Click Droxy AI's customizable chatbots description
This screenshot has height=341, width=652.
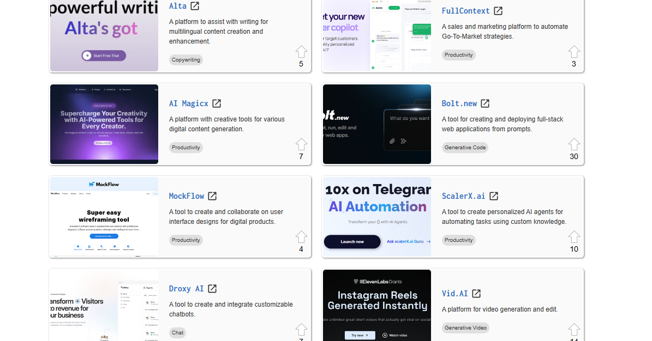(231, 309)
